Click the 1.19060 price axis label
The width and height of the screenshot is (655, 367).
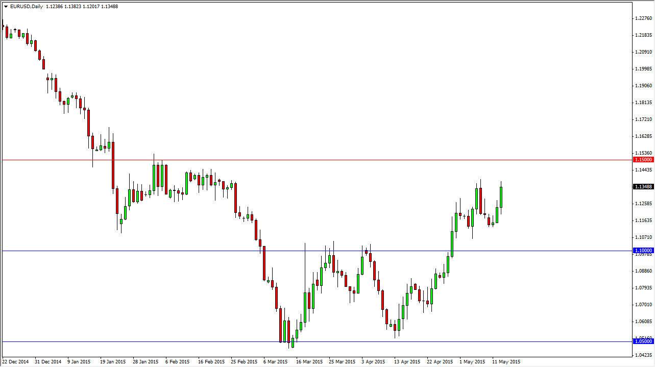point(644,86)
